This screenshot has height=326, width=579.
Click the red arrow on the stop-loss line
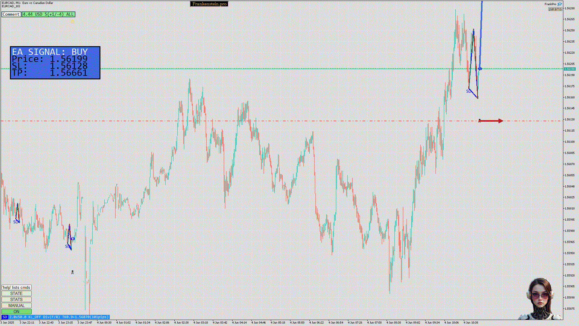pos(492,121)
